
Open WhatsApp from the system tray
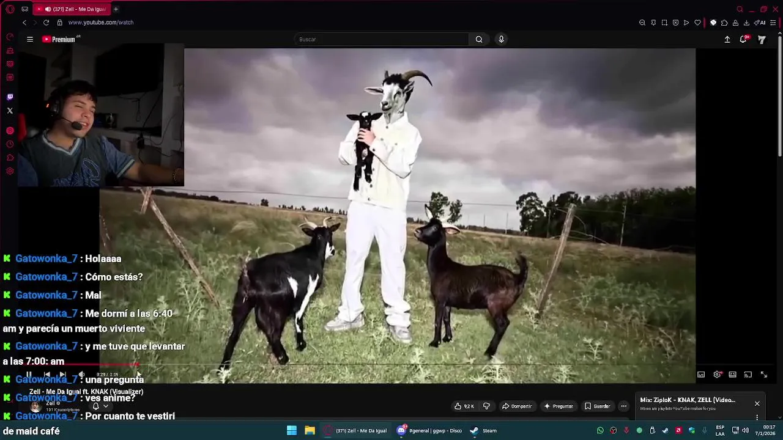click(600, 430)
